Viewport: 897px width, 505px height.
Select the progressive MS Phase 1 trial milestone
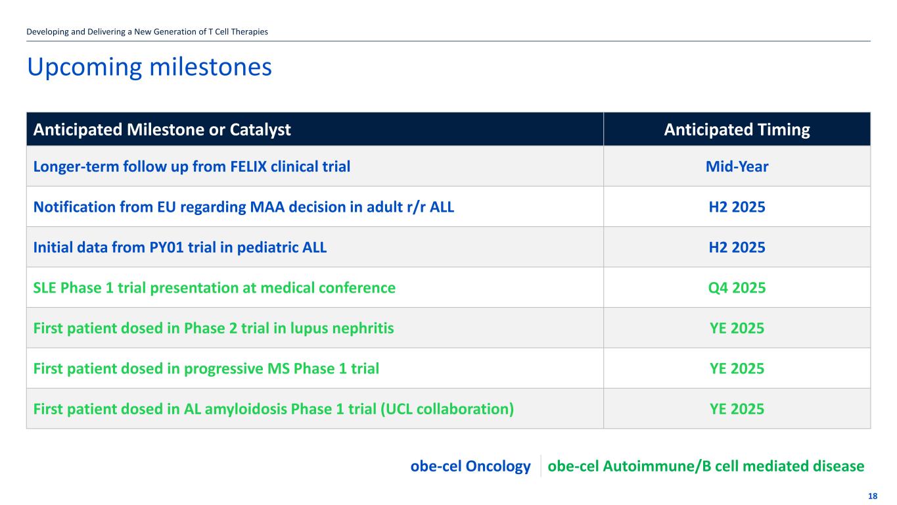pos(206,368)
